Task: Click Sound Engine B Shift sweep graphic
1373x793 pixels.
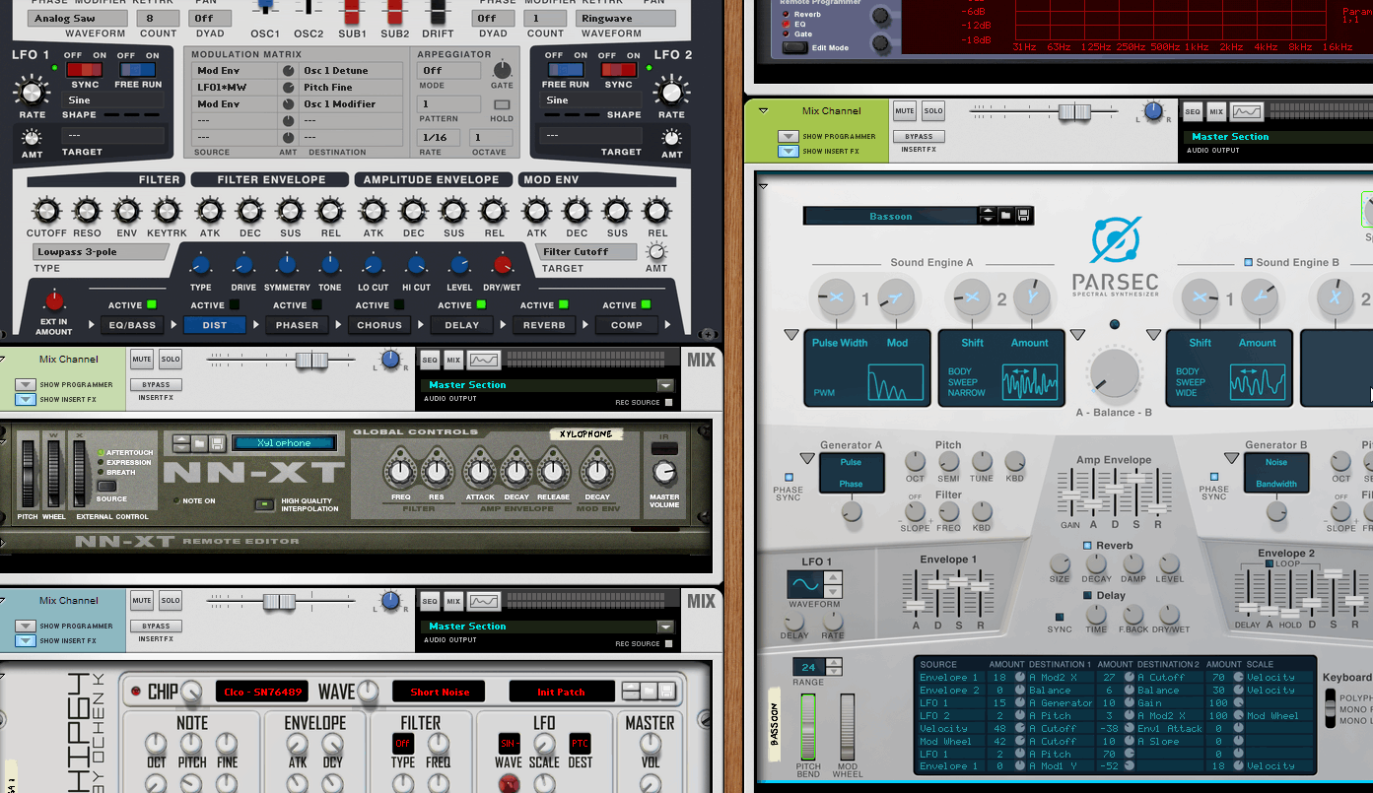Action: coord(1259,381)
